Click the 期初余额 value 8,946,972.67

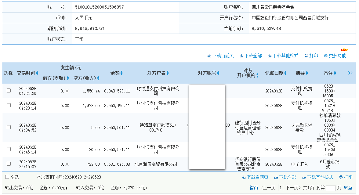[89, 28]
